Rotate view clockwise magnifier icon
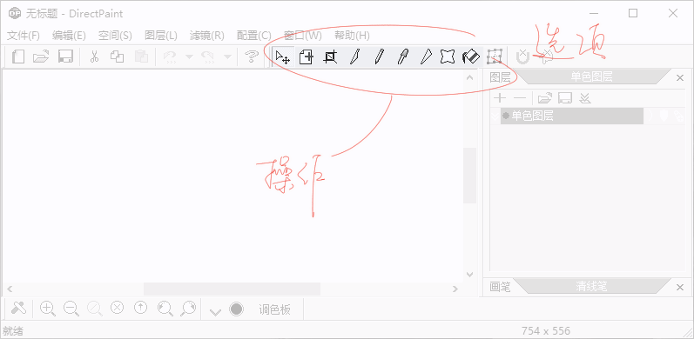694x339 pixels. pyautogui.click(x=188, y=308)
